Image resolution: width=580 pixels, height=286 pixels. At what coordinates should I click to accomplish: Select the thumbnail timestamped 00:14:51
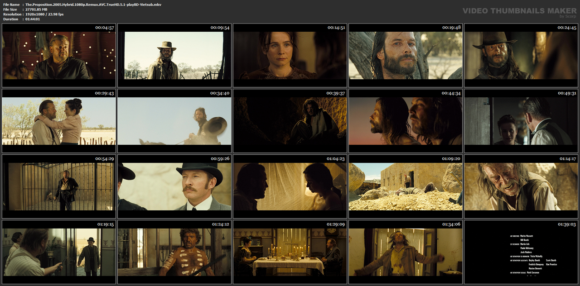point(290,55)
